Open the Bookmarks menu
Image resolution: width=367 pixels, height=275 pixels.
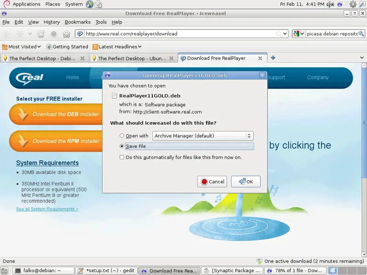coord(78,22)
